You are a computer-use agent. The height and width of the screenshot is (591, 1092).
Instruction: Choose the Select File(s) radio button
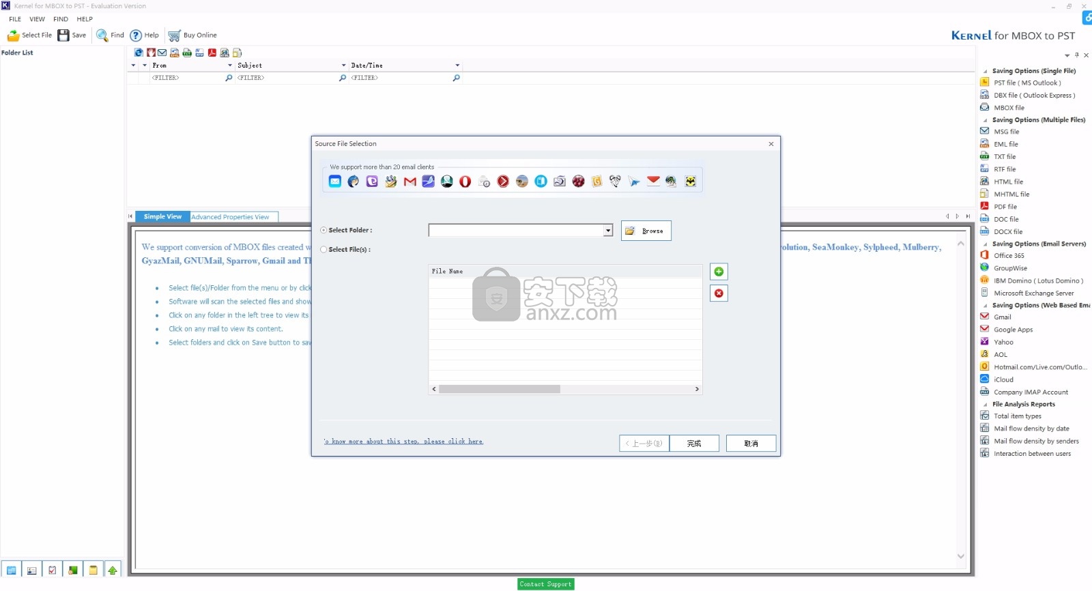tap(324, 250)
